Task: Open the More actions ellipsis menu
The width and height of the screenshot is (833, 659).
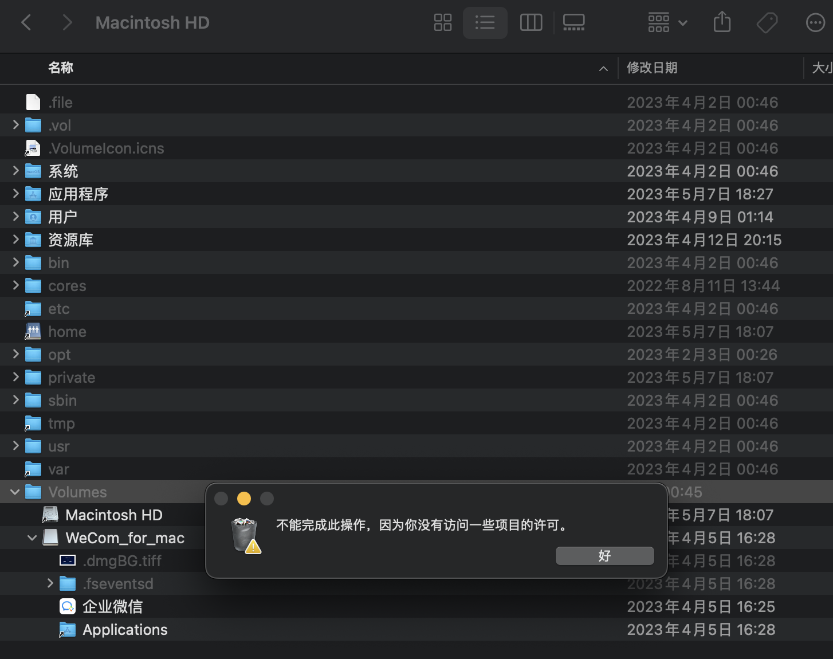Action: tap(815, 23)
